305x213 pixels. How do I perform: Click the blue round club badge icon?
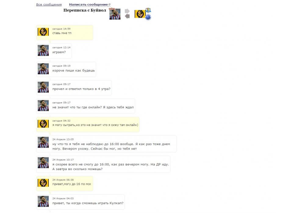(x=148, y=17)
